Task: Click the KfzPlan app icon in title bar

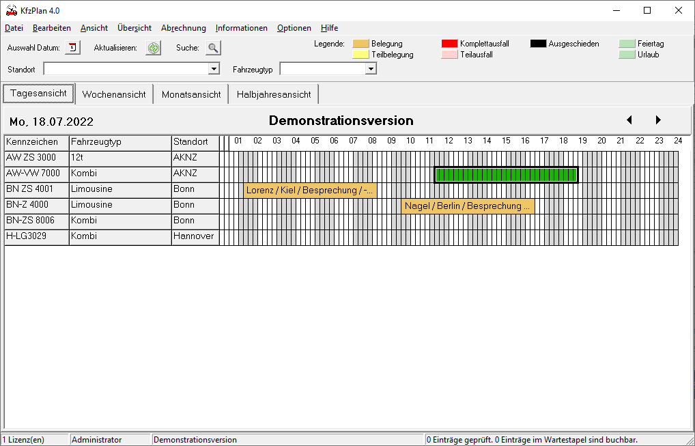Action: click(x=11, y=10)
